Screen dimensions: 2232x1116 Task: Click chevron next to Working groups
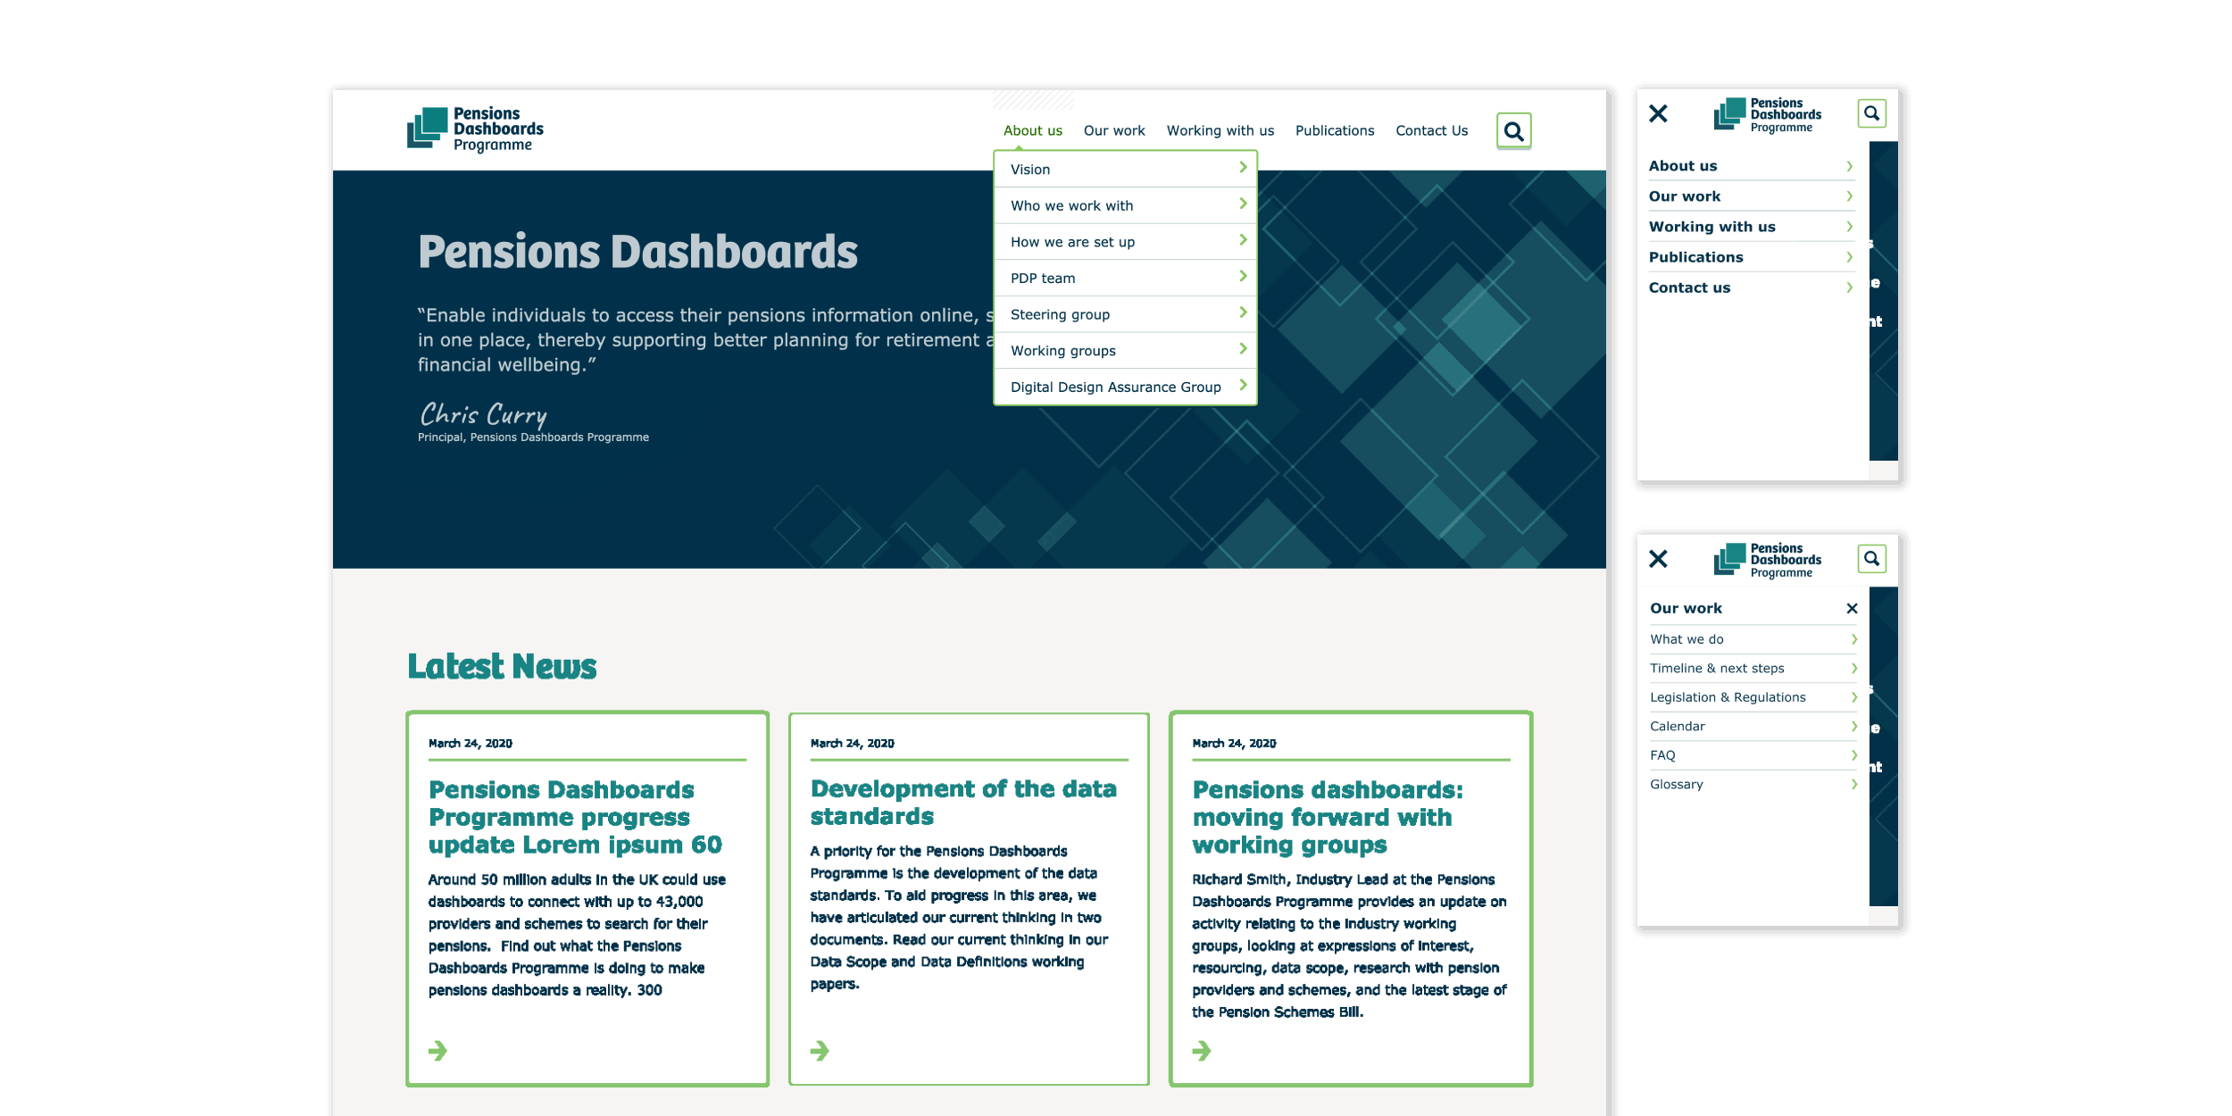click(x=1242, y=348)
